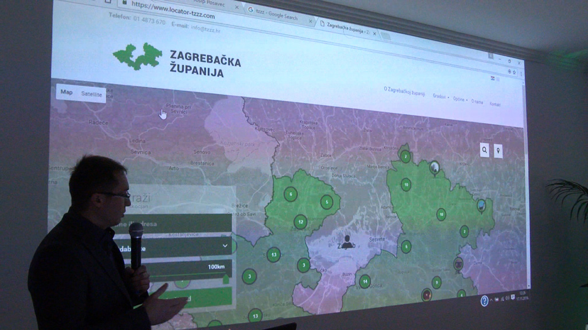Click the Zagrebačka županija green logo

(x=138, y=56)
